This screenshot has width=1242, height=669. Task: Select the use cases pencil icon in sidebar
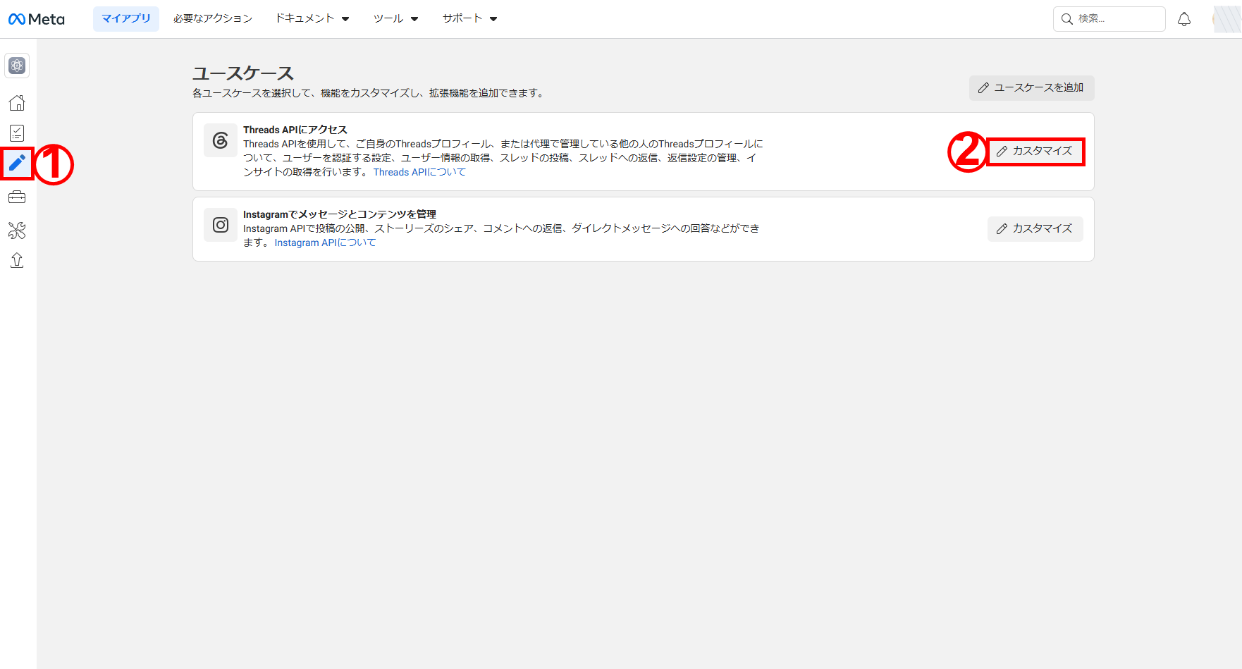click(x=17, y=164)
